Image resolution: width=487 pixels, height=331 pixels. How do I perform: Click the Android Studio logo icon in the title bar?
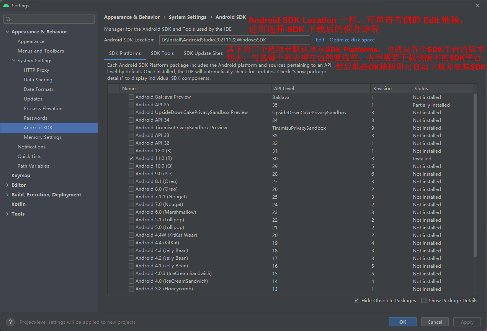point(6,5)
